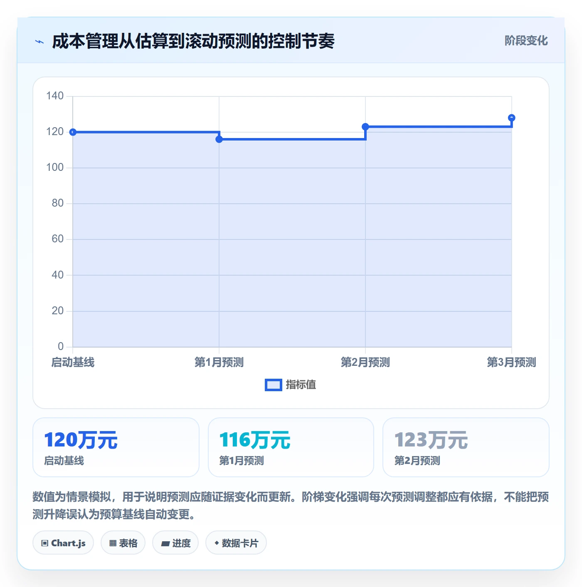Viewport: 582px width, 587px height.
Task: Select the 第2月预测 data point on chart
Action: [x=365, y=127]
